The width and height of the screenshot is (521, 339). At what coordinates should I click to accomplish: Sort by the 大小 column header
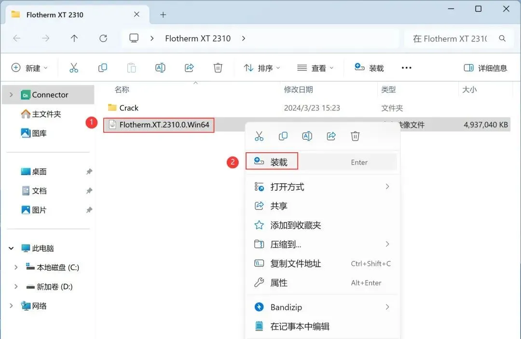[469, 90]
